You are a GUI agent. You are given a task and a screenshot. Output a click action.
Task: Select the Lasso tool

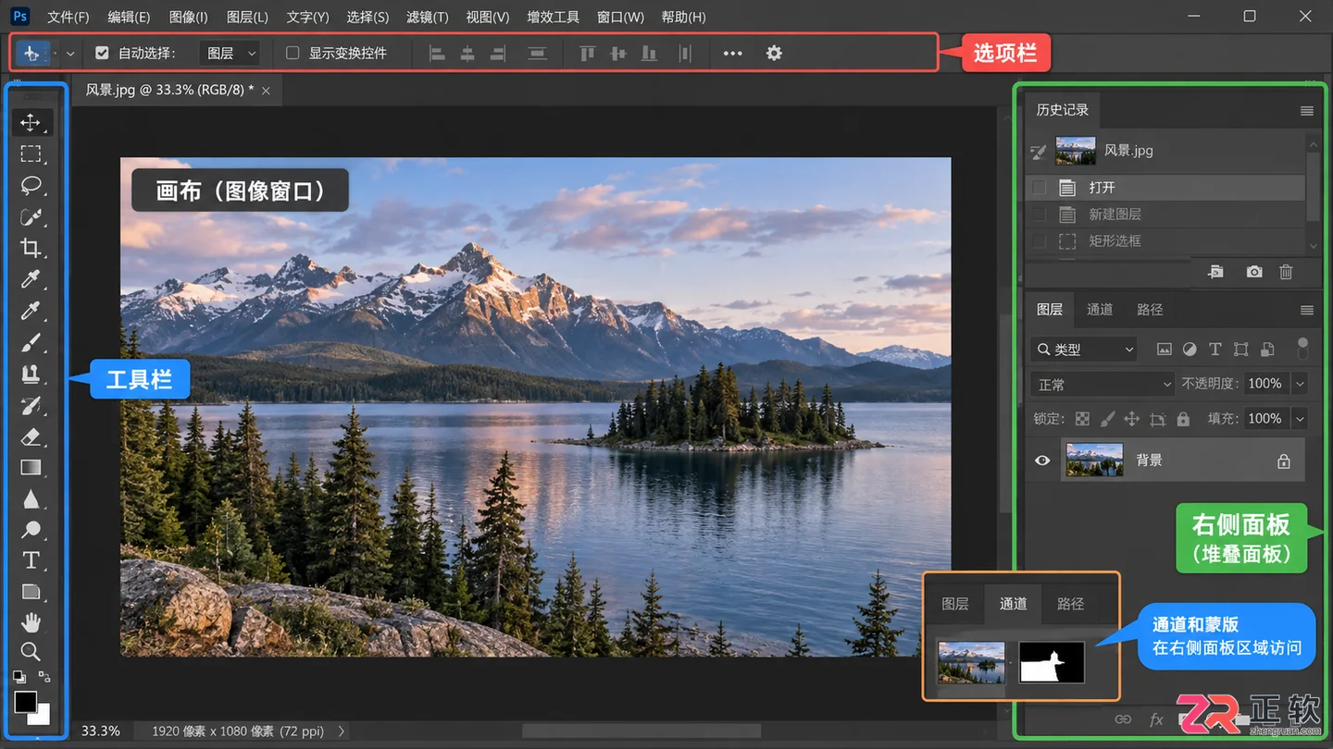click(x=31, y=185)
